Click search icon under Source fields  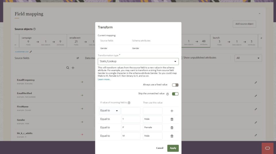click(68, 68)
